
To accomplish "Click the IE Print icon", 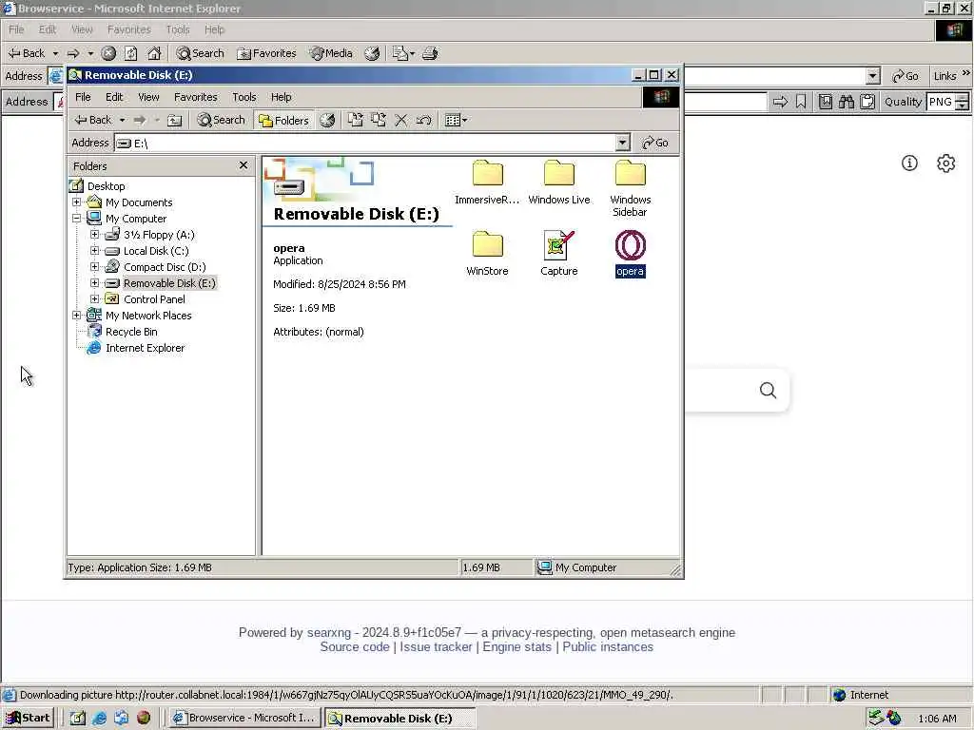I will point(430,53).
